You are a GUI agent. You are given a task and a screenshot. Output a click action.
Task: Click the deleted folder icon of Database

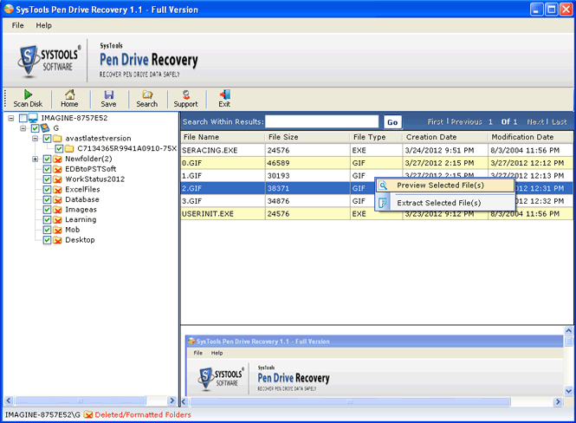pyautogui.click(x=57, y=199)
